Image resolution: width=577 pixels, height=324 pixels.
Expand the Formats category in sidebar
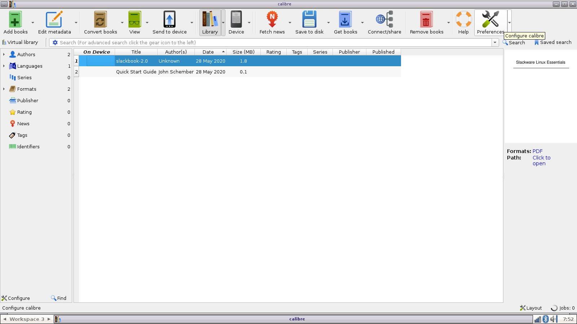tap(4, 89)
